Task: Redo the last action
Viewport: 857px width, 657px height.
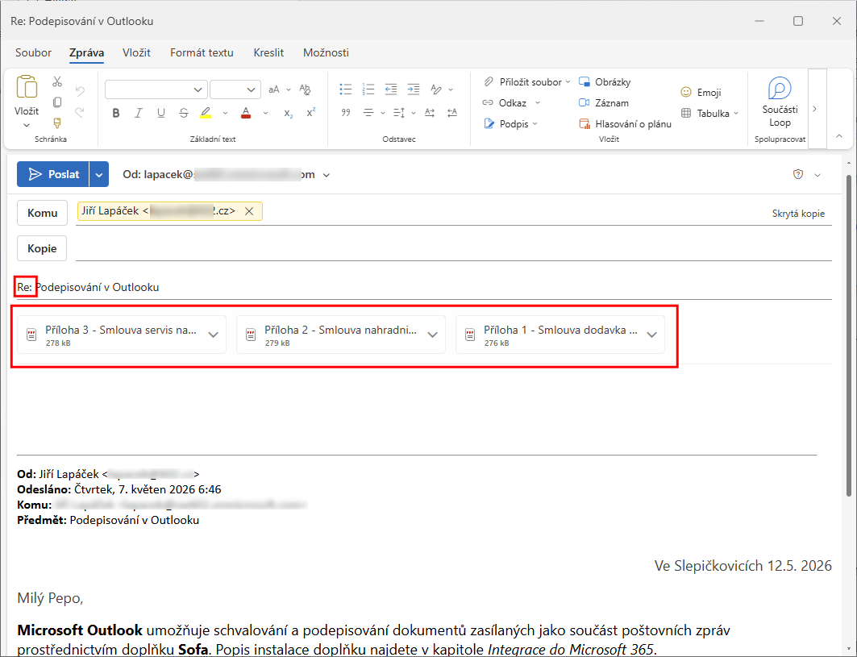Action: (80, 113)
